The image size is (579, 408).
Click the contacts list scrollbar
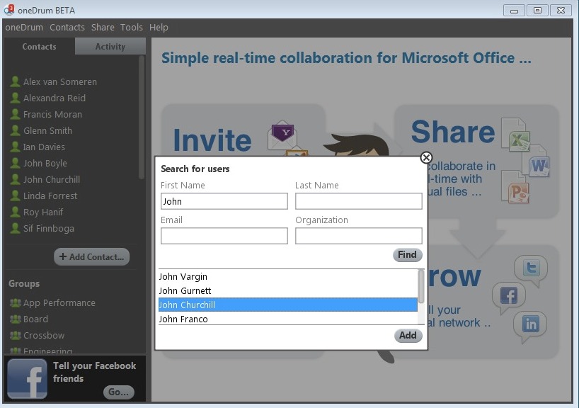(142, 118)
